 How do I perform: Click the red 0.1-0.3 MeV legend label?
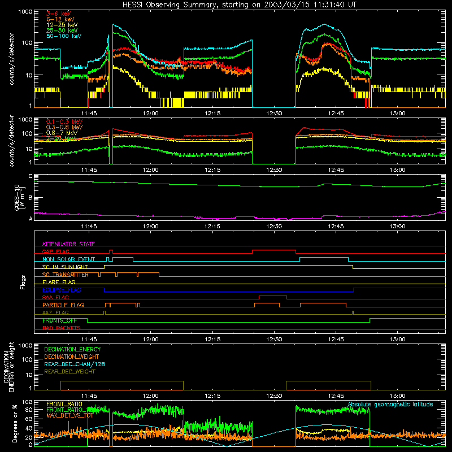64,121
